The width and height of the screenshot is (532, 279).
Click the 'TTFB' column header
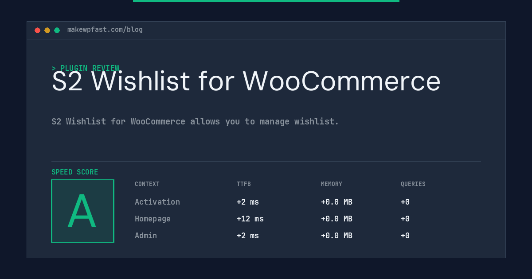pos(244,184)
